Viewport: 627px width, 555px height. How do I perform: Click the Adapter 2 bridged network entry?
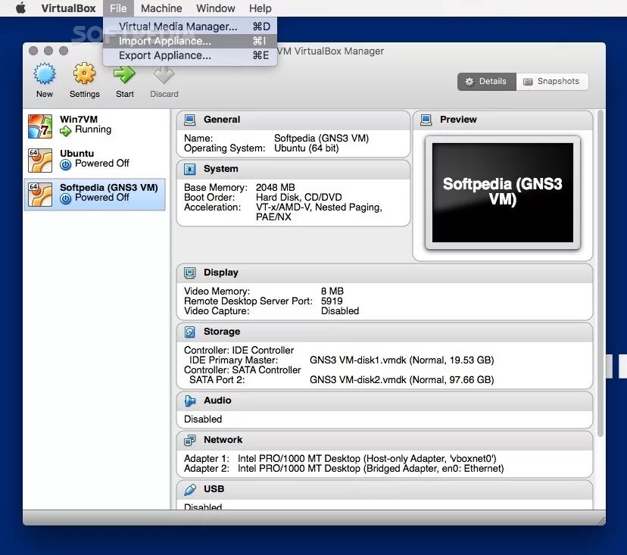coord(344,469)
